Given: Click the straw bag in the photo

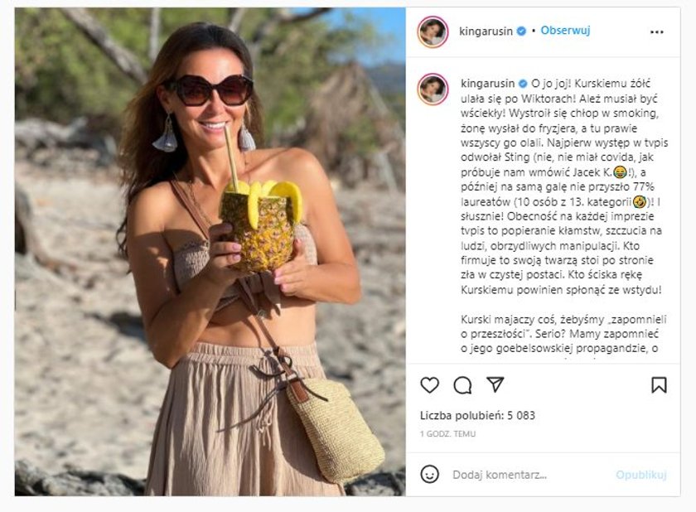Looking at the screenshot, I should pyautogui.click(x=336, y=429).
